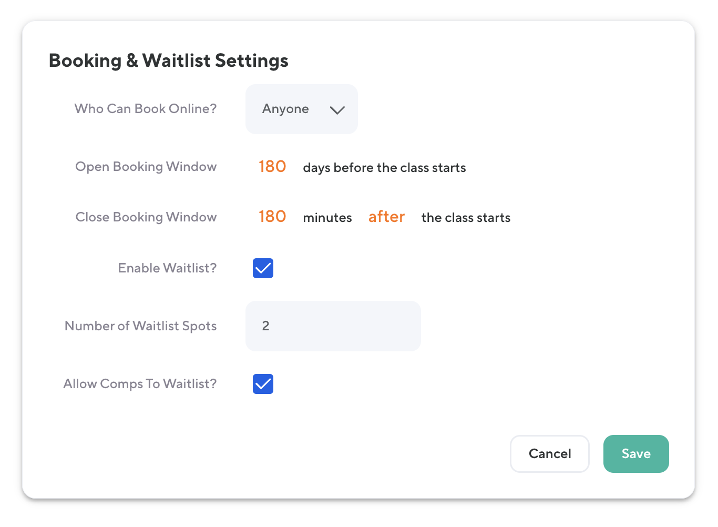Viewport: 718px width, 527px height.
Task: Edit the Open Booking Window days value
Action: click(272, 167)
